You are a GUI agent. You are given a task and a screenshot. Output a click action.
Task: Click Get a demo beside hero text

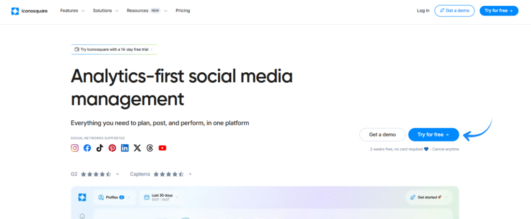pos(382,135)
